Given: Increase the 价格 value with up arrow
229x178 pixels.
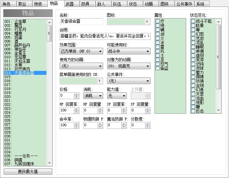Looking at the screenshot, I should [76, 94].
